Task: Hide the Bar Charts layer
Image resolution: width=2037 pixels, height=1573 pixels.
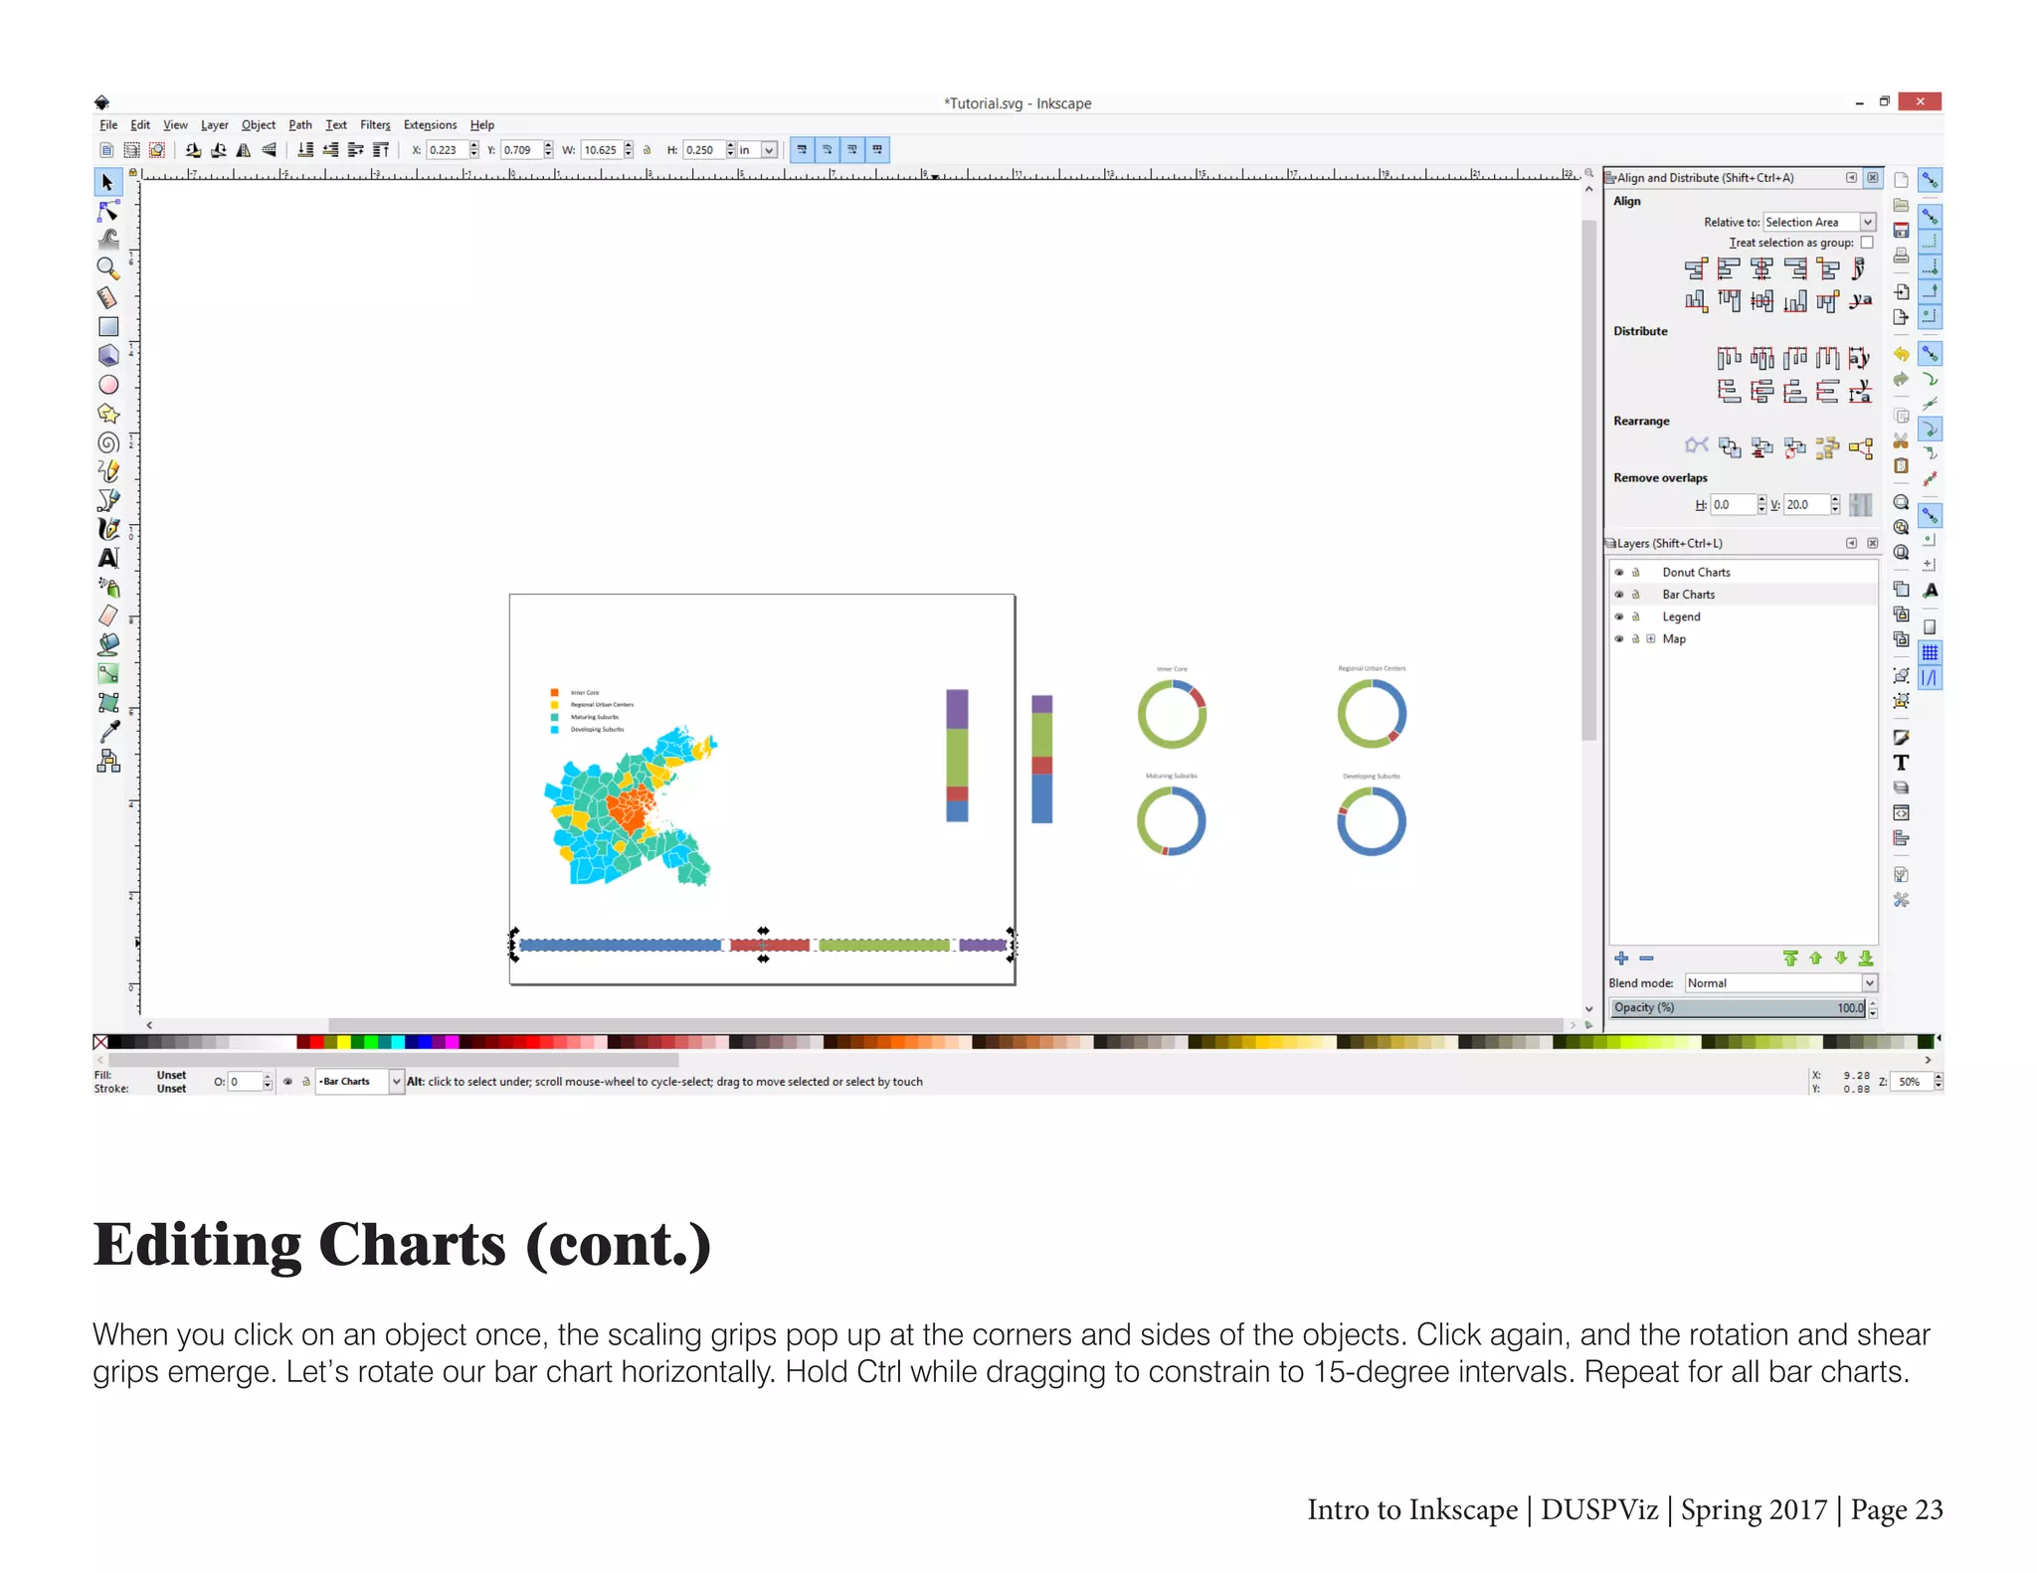Action: coord(1618,595)
